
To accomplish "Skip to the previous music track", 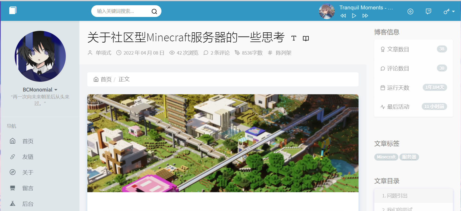I will point(343,16).
